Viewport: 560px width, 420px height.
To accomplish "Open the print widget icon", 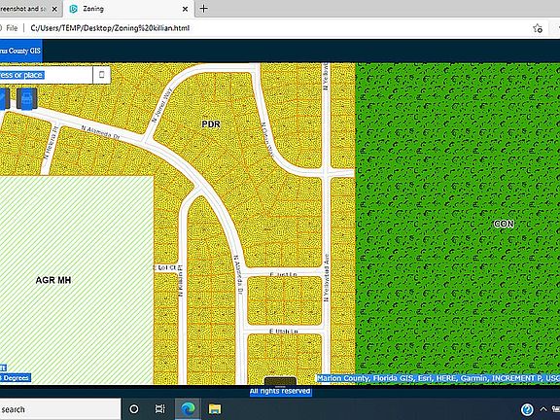I will (27, 98).
